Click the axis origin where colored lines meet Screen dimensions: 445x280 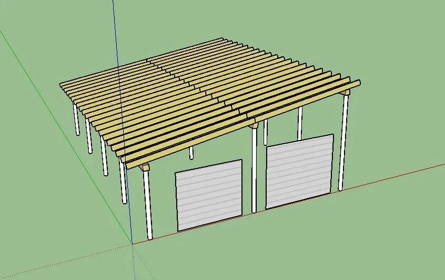pos(132,244)
